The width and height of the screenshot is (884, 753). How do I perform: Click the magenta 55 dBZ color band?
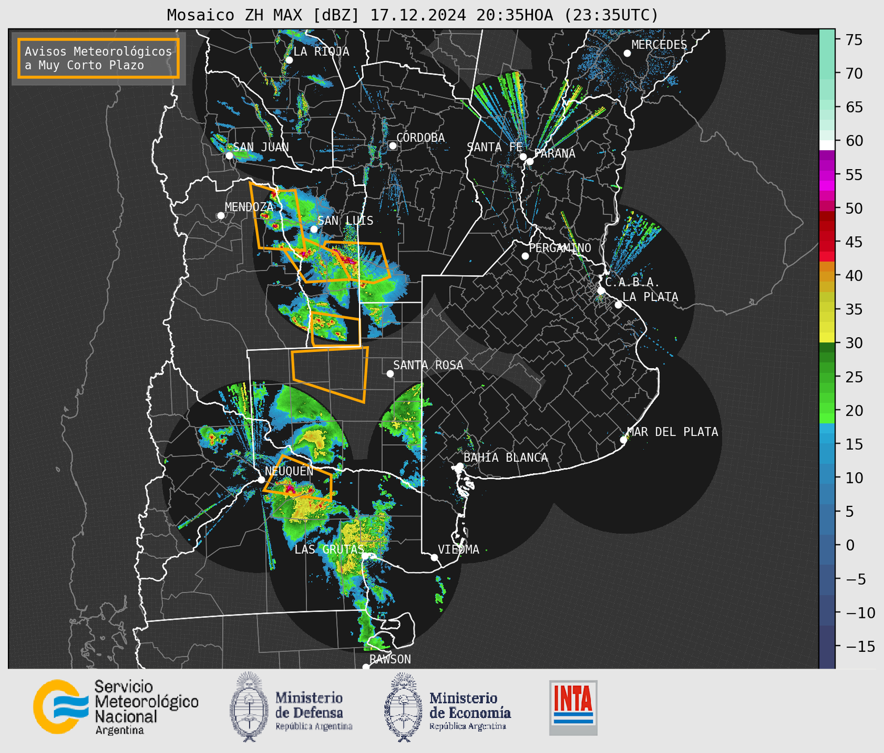point(826,175)
